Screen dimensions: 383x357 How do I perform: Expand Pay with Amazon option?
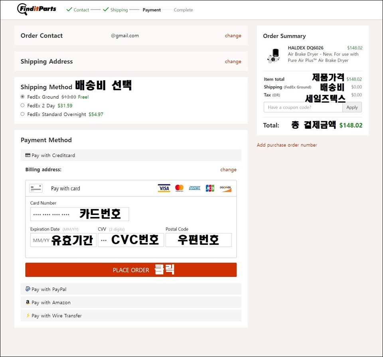point(131,302)
